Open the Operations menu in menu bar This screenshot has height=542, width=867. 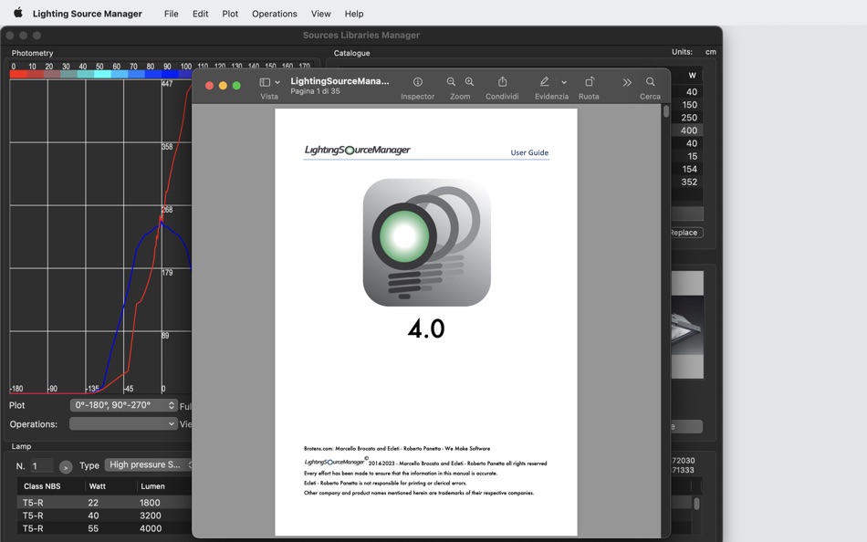pos(275,14)
